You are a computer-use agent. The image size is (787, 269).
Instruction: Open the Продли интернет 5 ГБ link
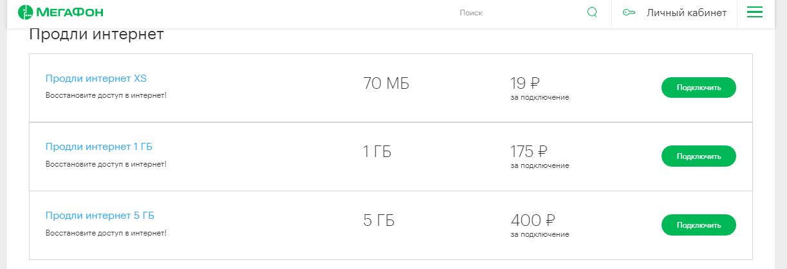[x=100, y=215]
